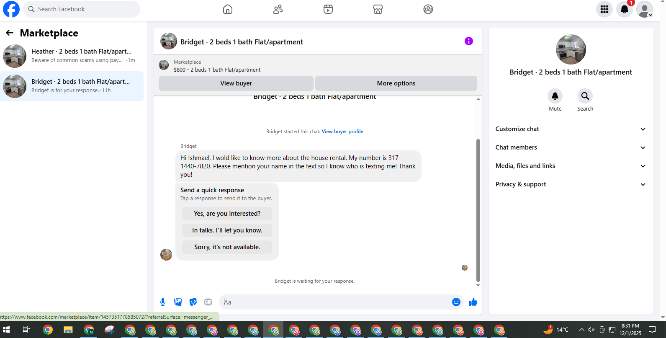Viewport: 666px width, 338px height.
Task: Click the "$800 - 2 beds 1 bath Flat/apartment" listing text
Action: point(217,70)
